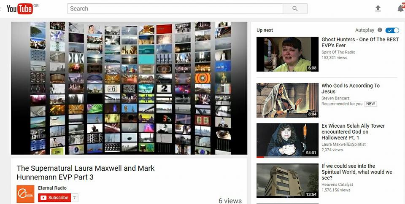
Task: Open the notifications bell
Action: pos(400,8)
